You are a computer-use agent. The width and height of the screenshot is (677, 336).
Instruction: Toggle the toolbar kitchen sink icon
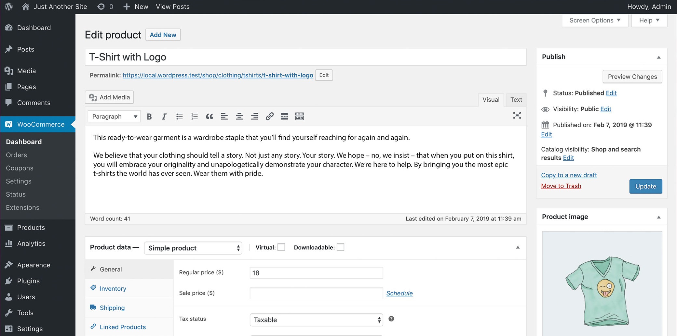coord(299,117)
